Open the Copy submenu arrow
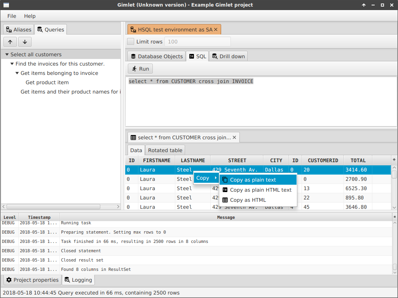Viewport: 398px width, 298px height. point(215,178)
